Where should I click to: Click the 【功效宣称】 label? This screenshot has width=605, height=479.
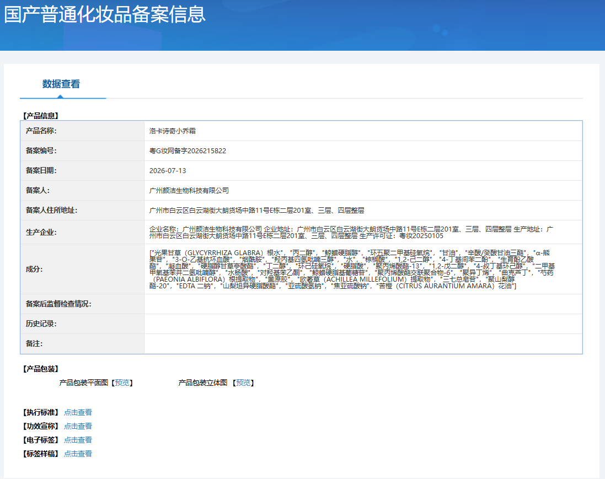pyautogui.click(x=40, y=426)
